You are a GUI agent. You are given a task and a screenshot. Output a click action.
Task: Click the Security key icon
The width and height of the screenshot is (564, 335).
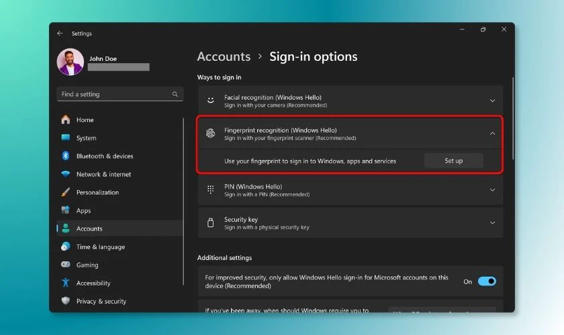210,222
